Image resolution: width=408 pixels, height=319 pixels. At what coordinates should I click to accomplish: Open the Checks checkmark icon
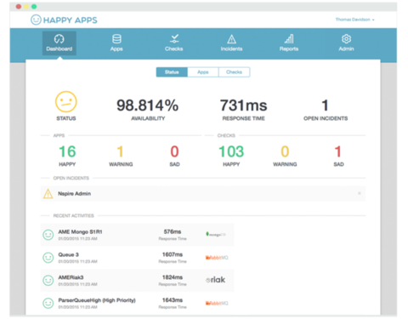point(174,39)
